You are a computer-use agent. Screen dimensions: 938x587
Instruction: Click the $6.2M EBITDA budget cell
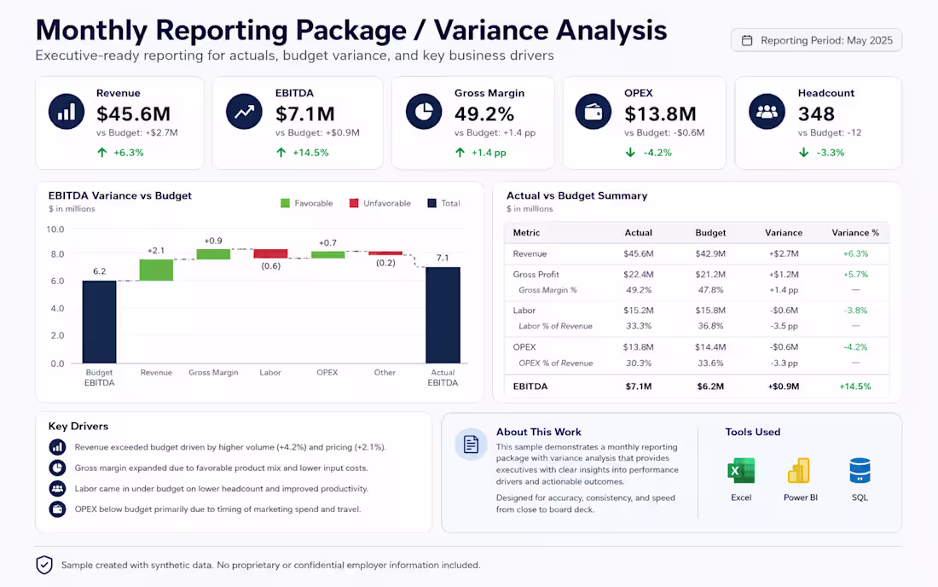tap(710, 386)
